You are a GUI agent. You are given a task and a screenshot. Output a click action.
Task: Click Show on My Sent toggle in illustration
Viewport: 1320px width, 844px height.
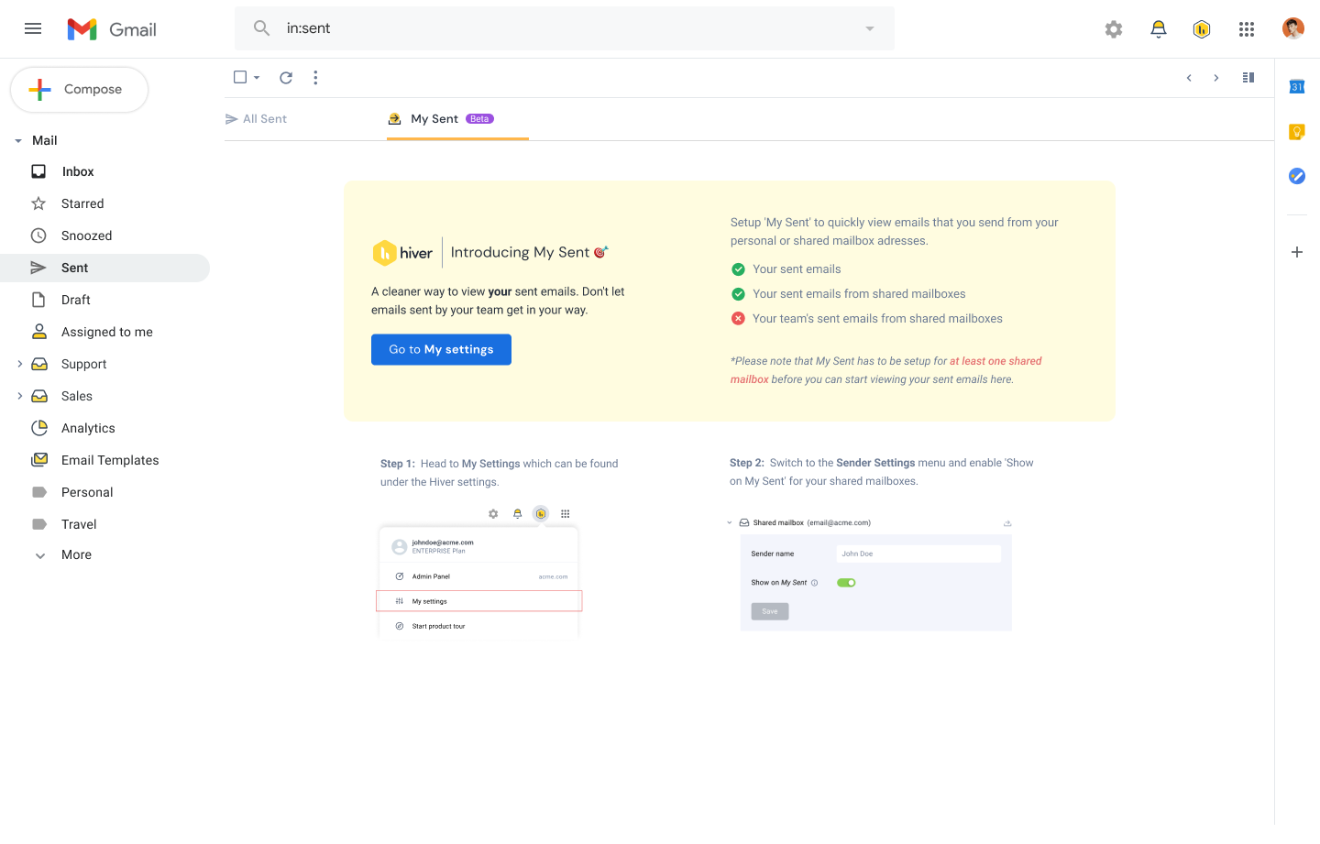pos(846,583)
